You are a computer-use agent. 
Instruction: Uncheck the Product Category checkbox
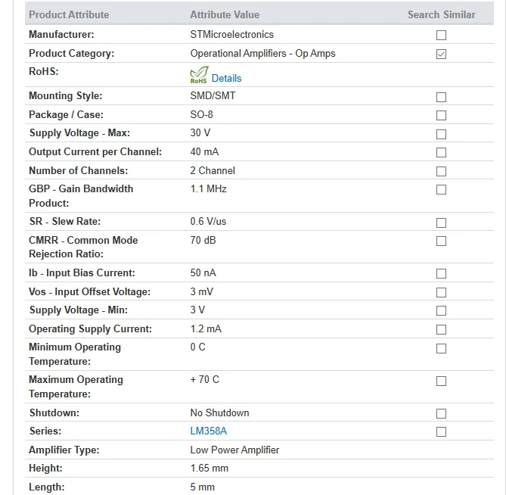click(441, 54)
